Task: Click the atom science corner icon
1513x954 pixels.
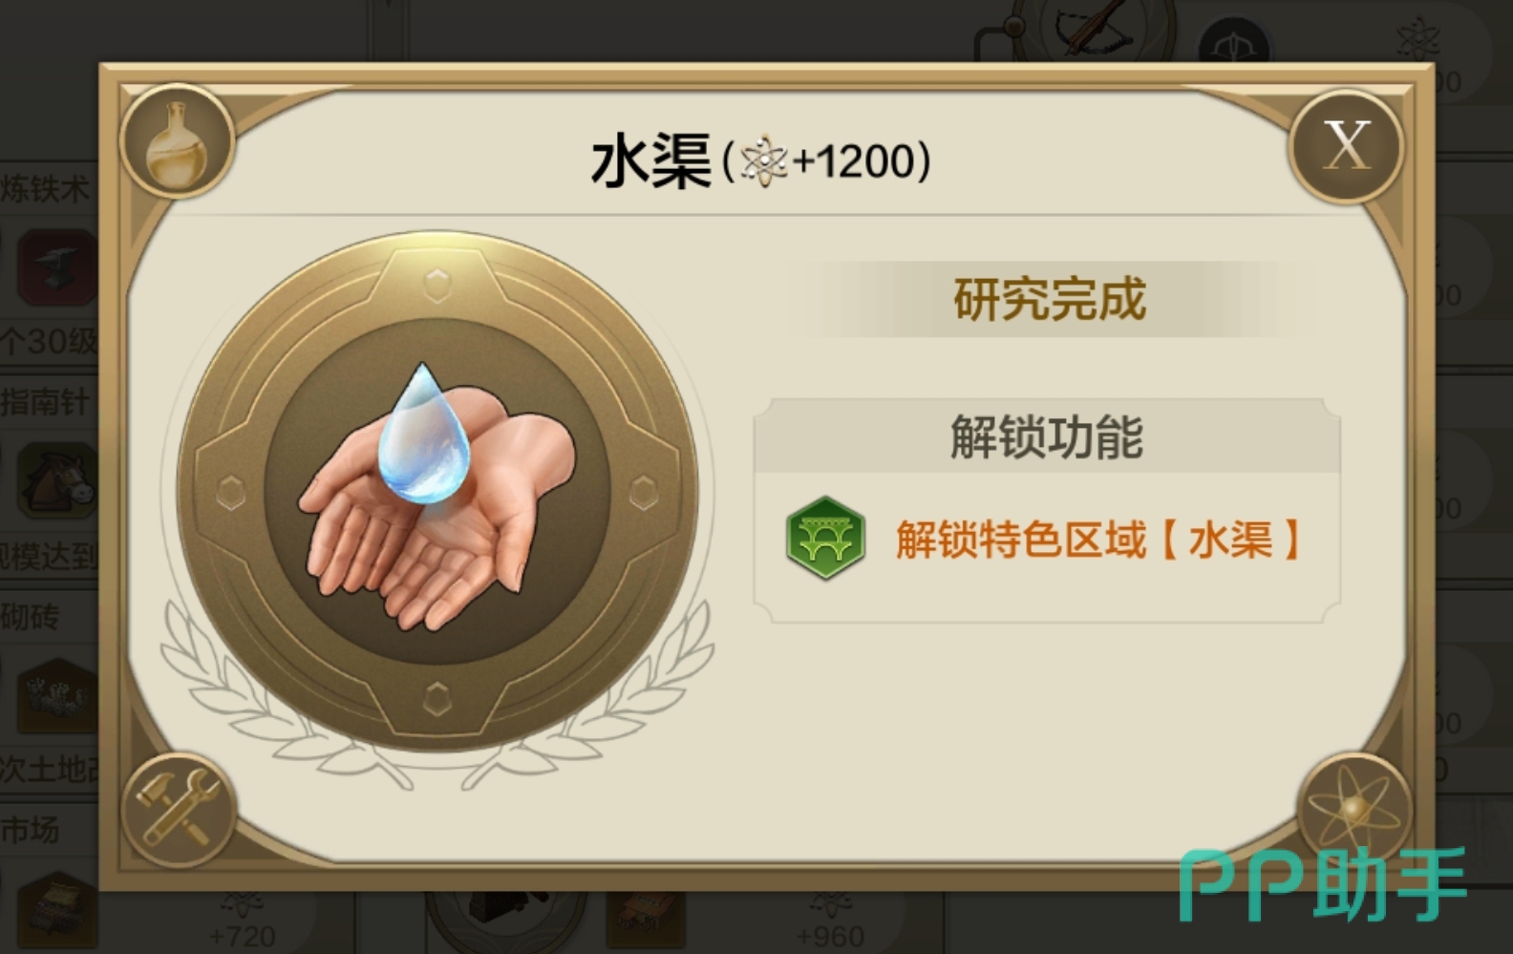Action: point(1354,809)
